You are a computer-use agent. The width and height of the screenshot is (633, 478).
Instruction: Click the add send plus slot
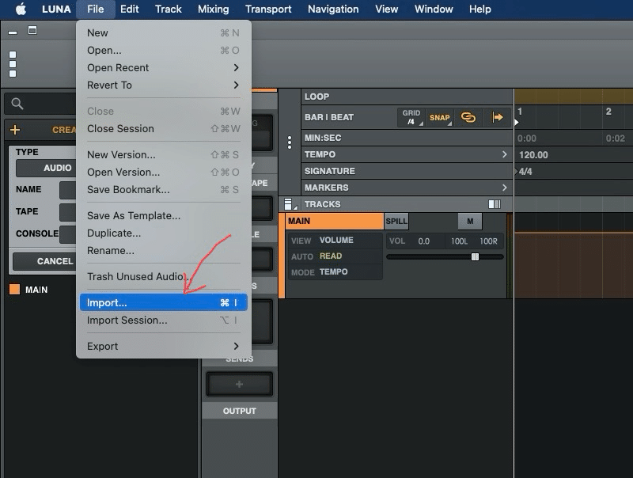click(240, 384)
